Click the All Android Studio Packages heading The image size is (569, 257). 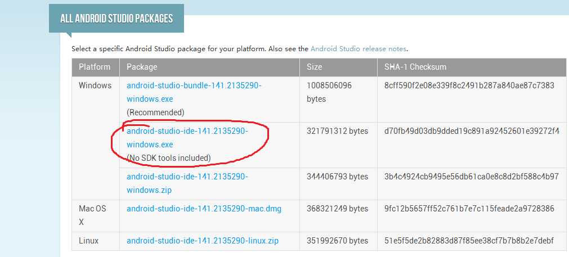click(117, 19)
